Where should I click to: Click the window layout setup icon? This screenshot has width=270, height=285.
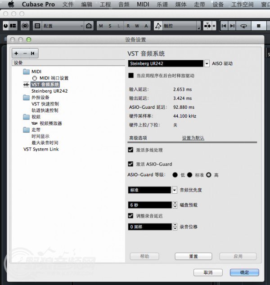[x=13, y=26]
